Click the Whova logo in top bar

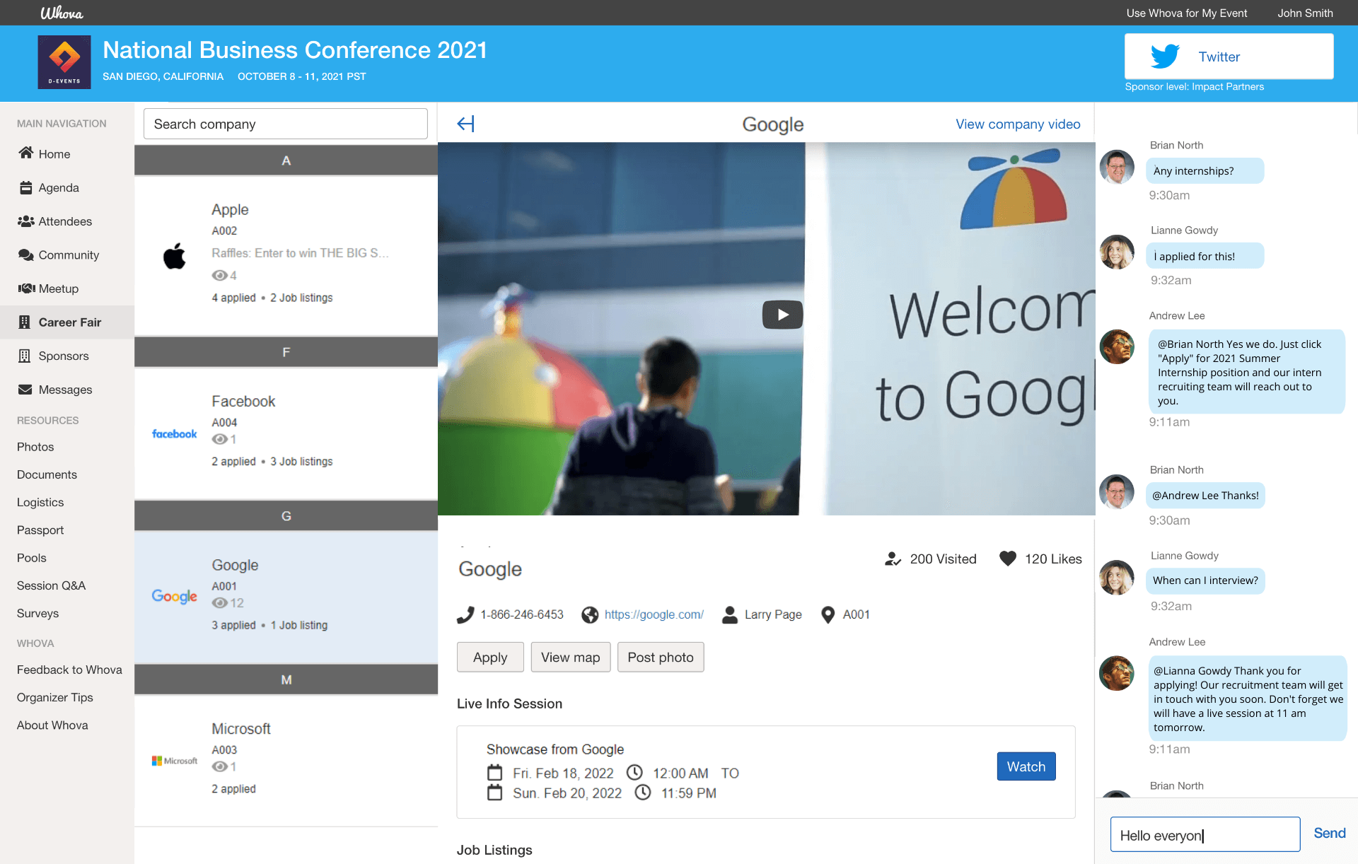(x=62, y=13)
